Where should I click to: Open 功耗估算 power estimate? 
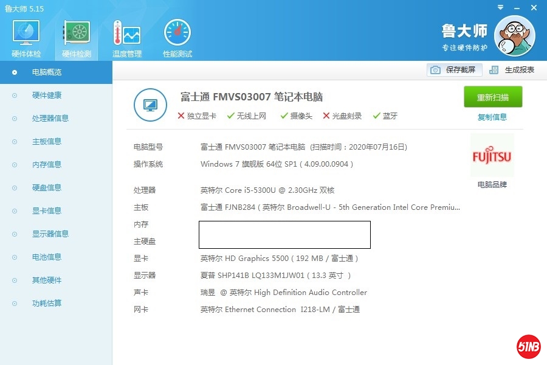47,304
